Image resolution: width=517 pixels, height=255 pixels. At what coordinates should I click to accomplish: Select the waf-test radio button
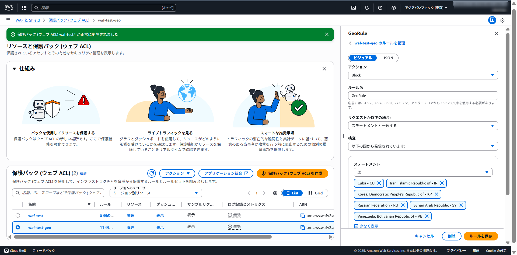coord(18,215)
